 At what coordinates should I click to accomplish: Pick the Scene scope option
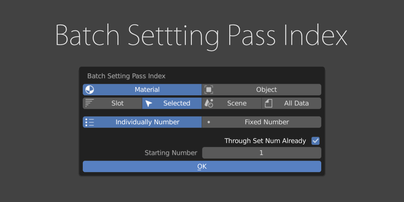click(237, 103)
